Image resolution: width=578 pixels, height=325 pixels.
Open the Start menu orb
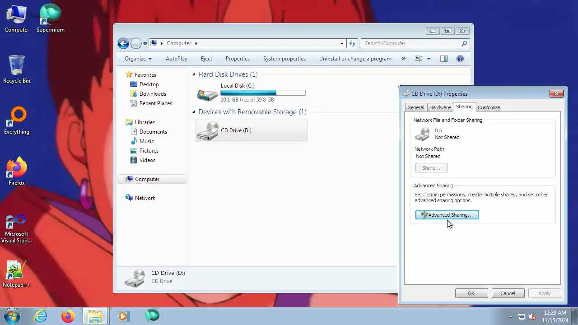pyautogui.click(x=12, y=316)
